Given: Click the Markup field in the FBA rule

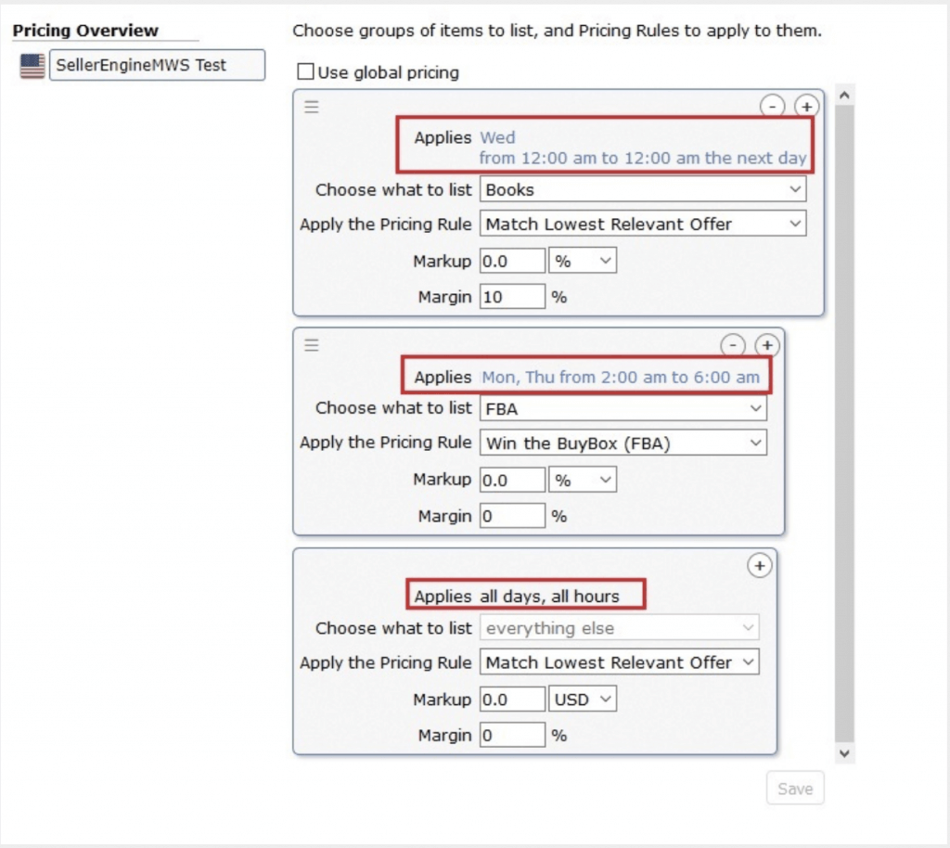Looking at the screenshot, I should click(x=512, y=480).
